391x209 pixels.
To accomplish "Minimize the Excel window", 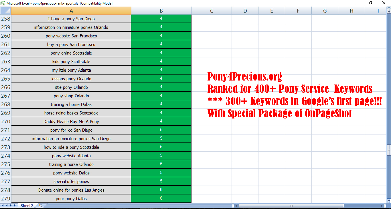I will pos(358,3).
